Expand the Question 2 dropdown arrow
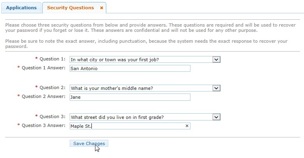This screenshot has width=304, height=158. (x=216, y=88)
